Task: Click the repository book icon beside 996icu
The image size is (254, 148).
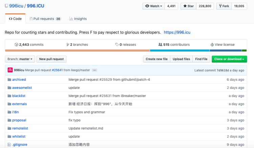Action: pos(6,6)
